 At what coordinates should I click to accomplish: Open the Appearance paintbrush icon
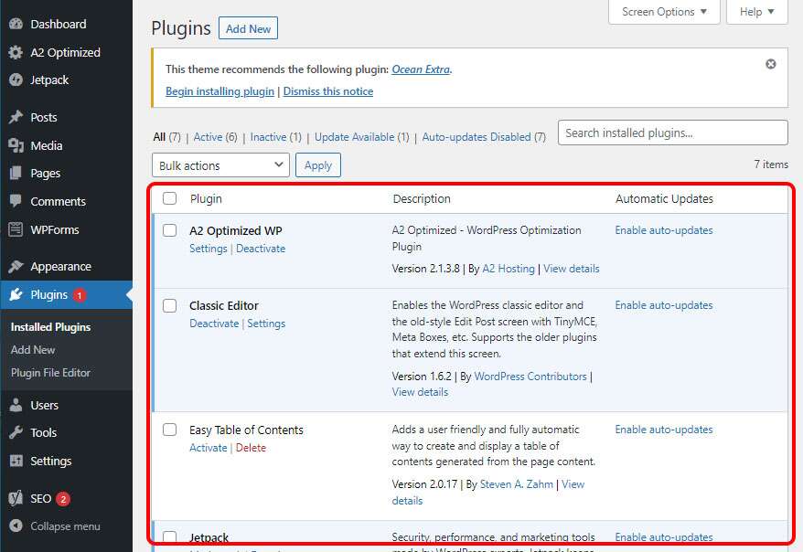tap(16, 265)
